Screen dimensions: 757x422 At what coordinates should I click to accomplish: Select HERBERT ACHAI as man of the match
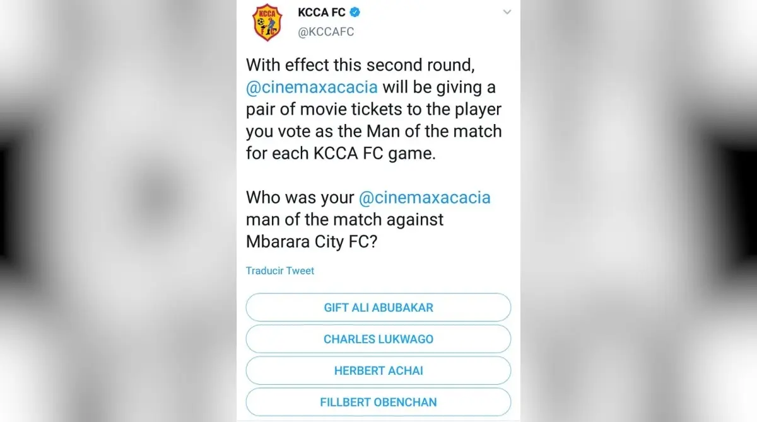[378, 370]
